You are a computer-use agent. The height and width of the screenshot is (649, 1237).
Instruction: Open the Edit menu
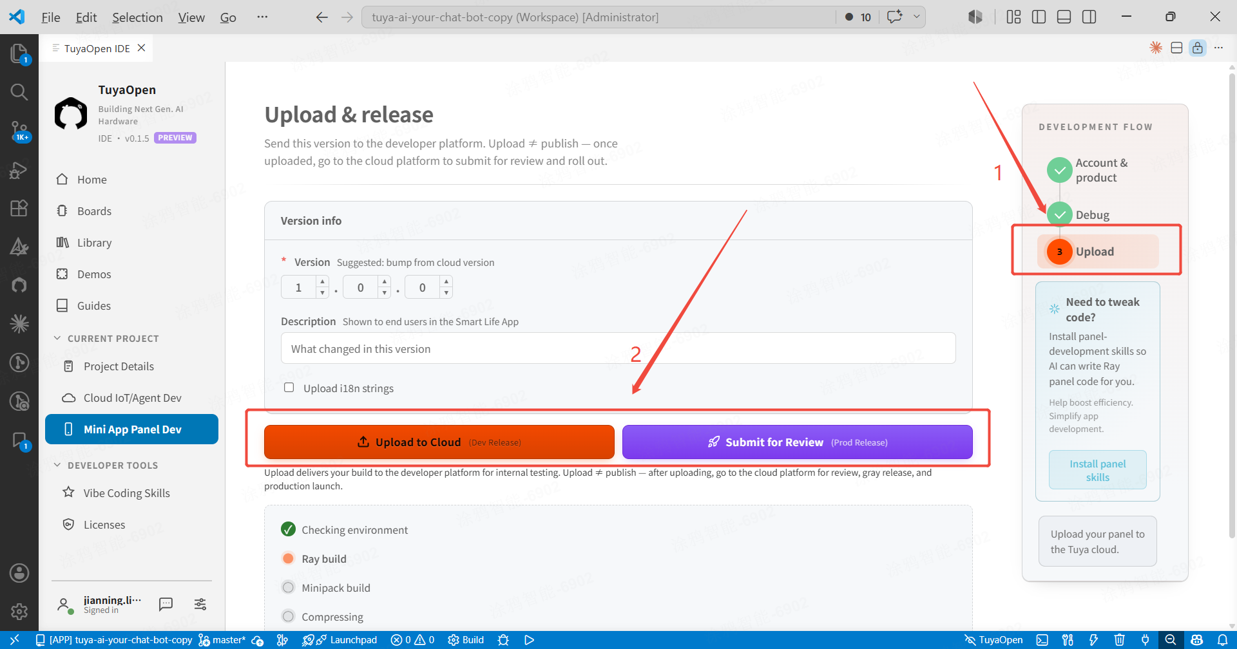86,17
